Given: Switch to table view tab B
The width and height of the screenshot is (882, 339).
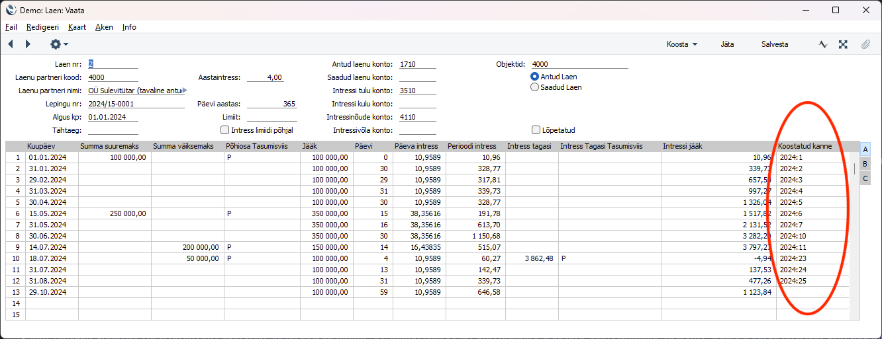Looking at the screenshot, I should coord(865,163).
